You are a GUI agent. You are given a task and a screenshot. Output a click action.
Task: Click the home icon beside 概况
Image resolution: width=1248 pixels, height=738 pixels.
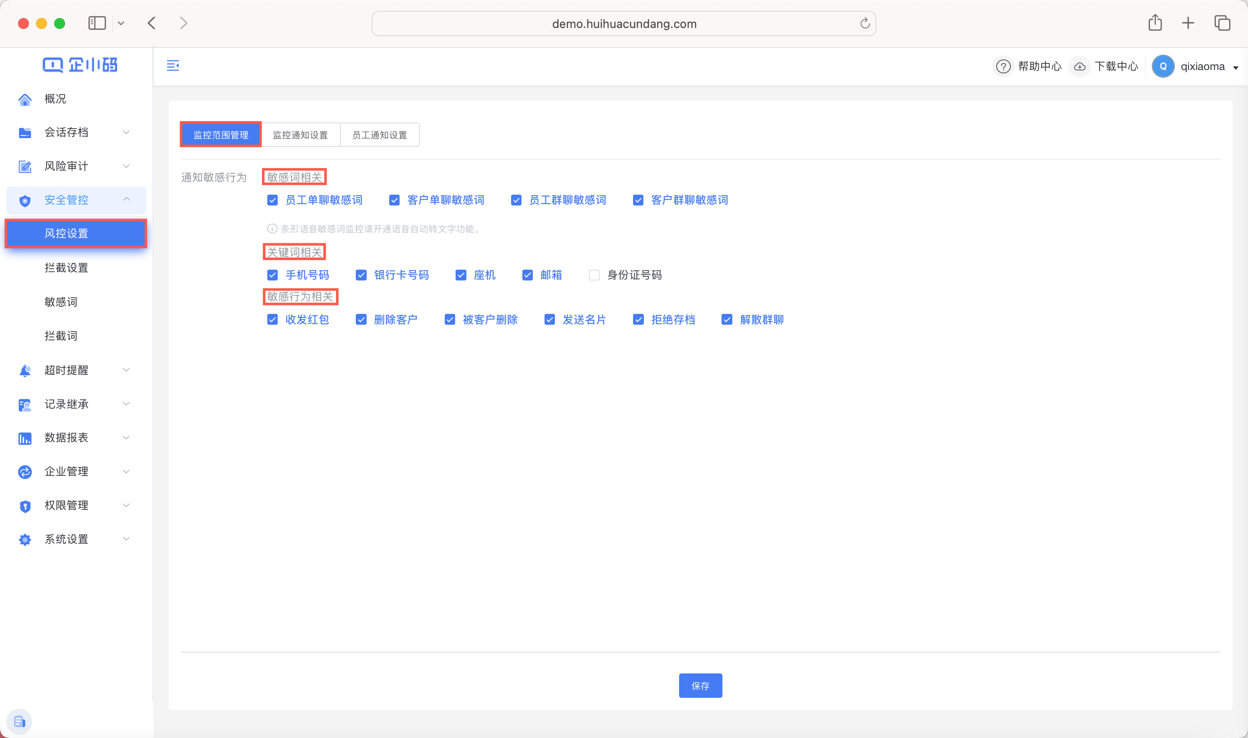pos(25,99)
